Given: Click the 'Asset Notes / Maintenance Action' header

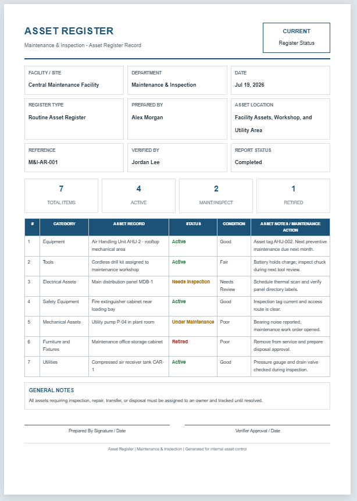Looking at the screenshot, I should point(290,227).
